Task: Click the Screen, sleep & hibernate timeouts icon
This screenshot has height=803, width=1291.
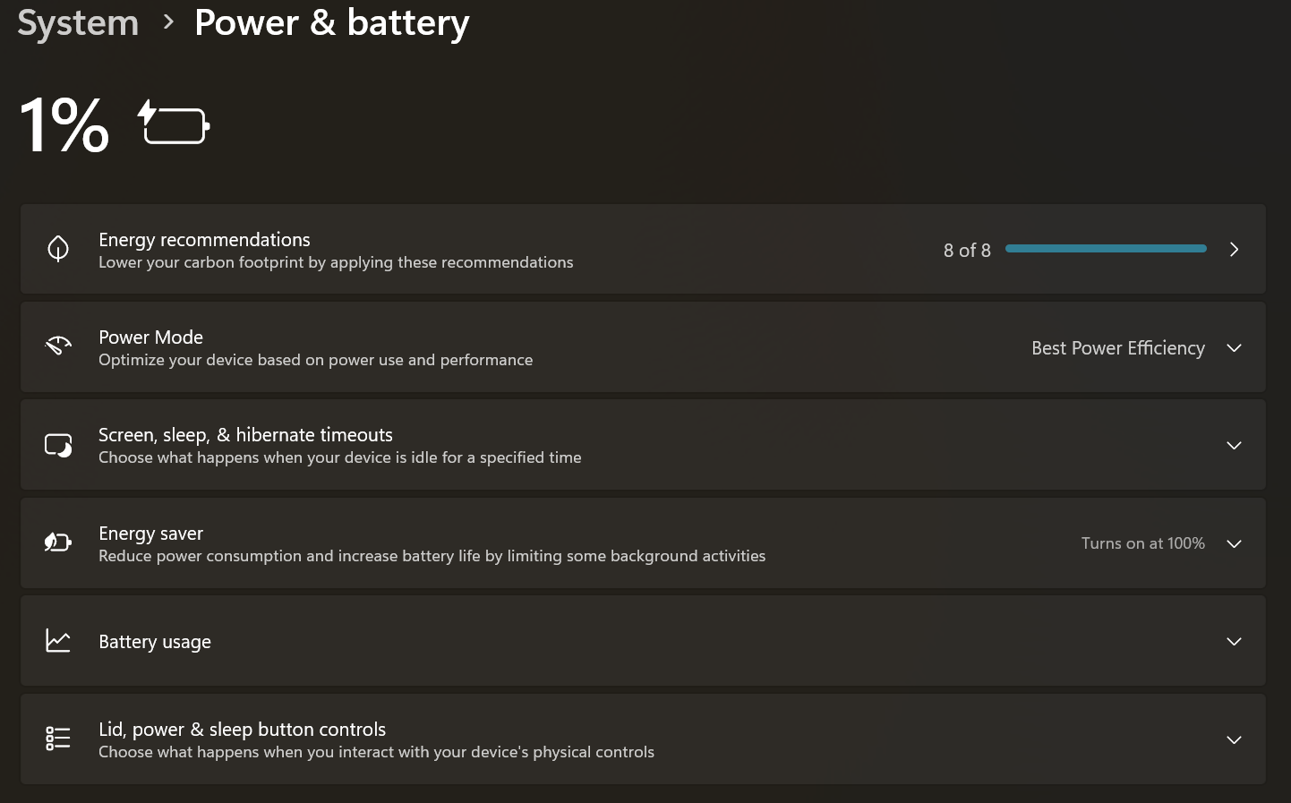Action: pyautogui.click(x=58, y=445)
